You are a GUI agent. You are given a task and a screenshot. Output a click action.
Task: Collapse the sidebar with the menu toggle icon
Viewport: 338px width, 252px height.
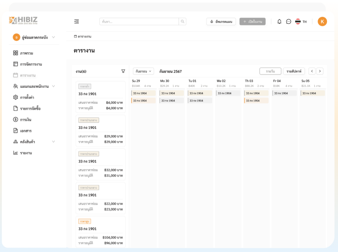77,22
